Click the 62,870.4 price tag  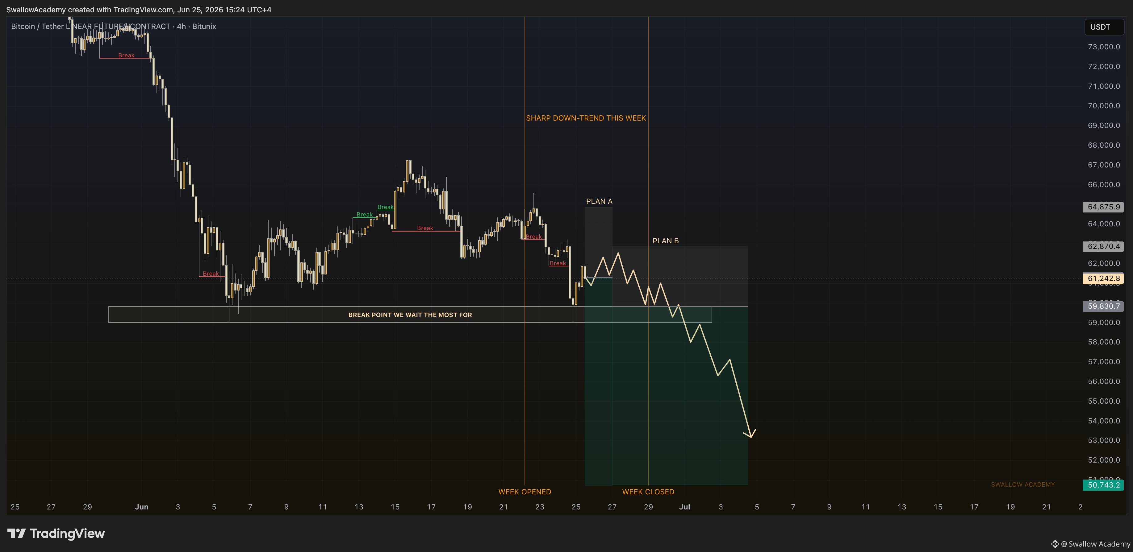(x=1104, y=247)
